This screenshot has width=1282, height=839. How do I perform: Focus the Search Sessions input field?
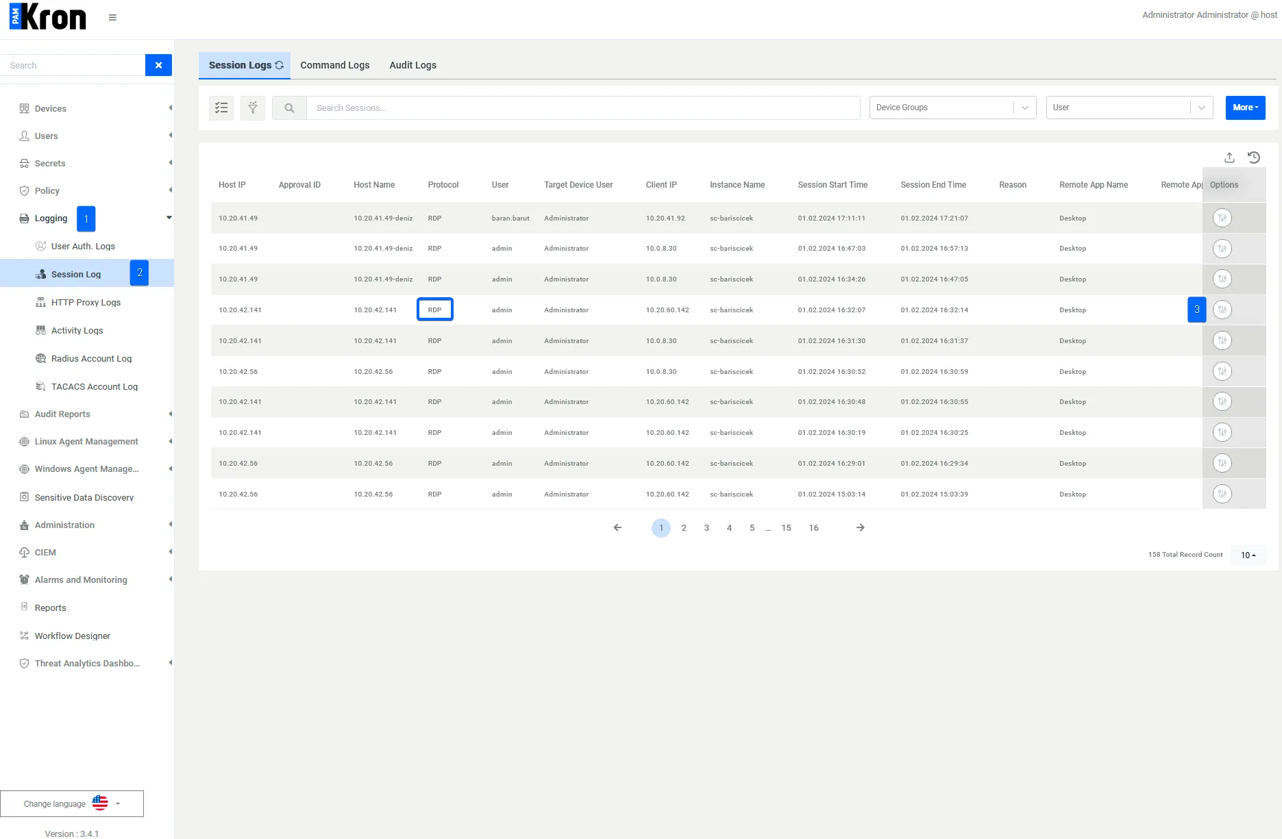coord(583,108)
